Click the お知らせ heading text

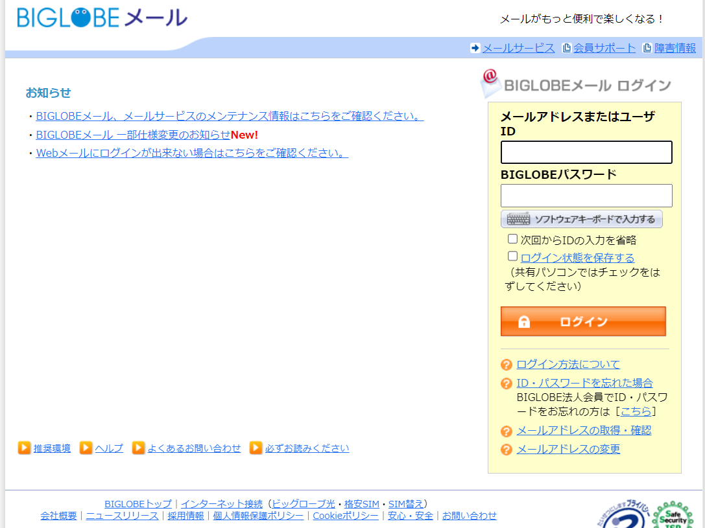tap(48, 93)
